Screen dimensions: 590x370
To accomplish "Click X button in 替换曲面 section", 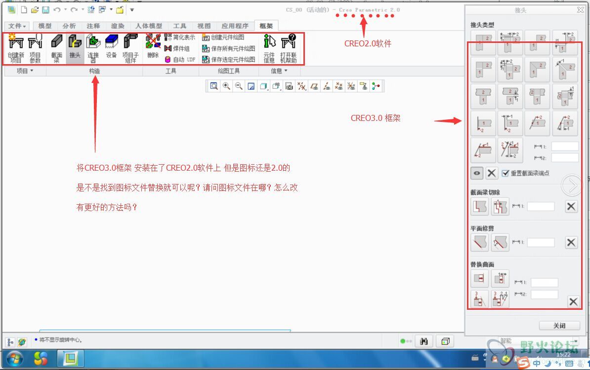I will tap(573, 301).
